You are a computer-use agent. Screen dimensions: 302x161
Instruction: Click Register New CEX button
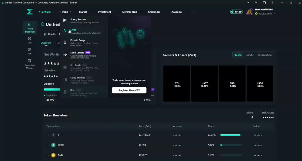(129, 90)
